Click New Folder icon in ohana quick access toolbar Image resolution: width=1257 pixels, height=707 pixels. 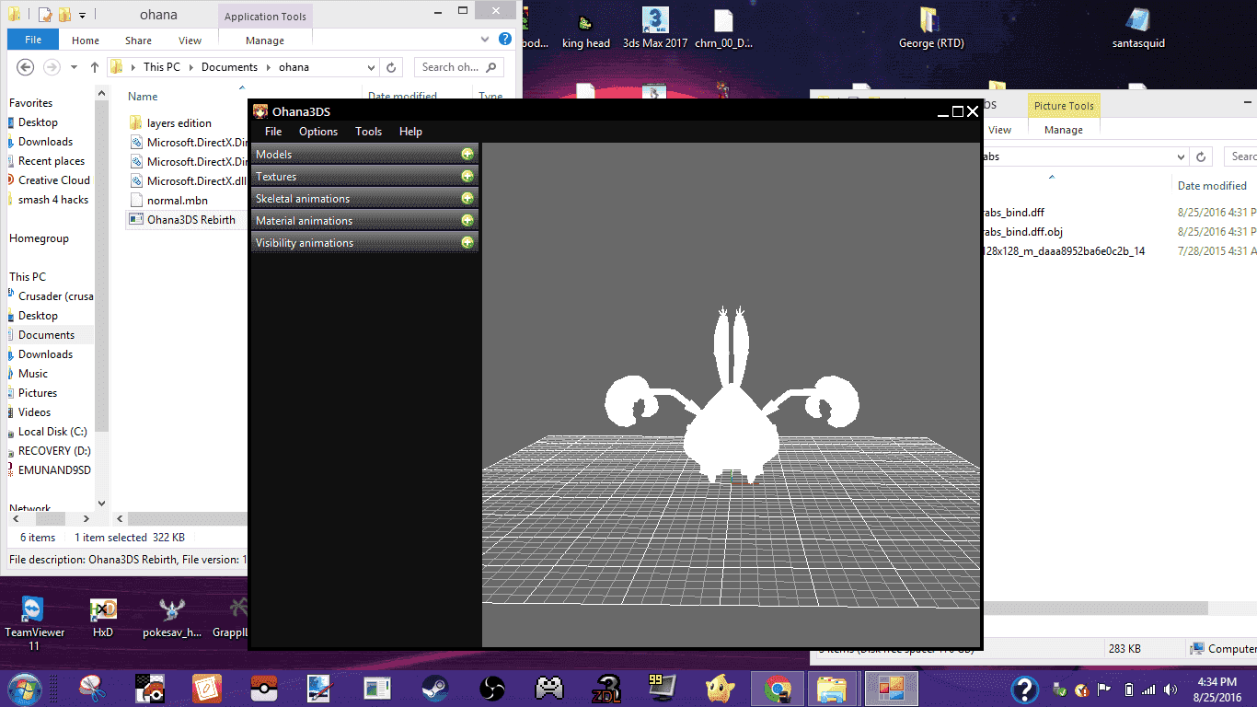pyautogui.click(x=65, y=15)
